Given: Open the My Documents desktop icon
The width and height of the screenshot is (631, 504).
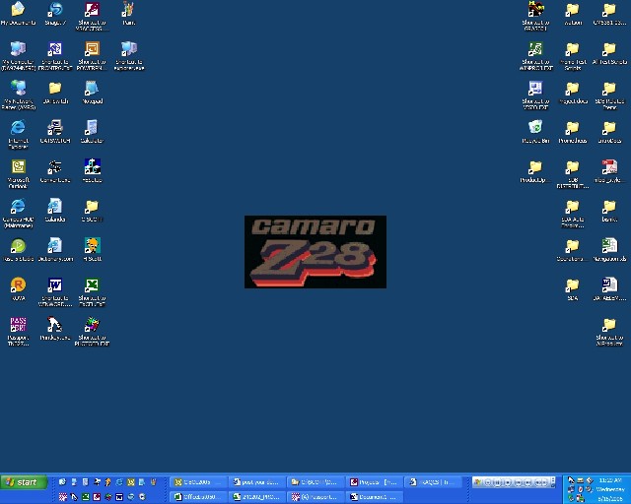Looking at the screenshot, I should click(18, 11).
